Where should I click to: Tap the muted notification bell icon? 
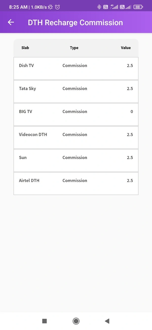(x=50, y=7)
